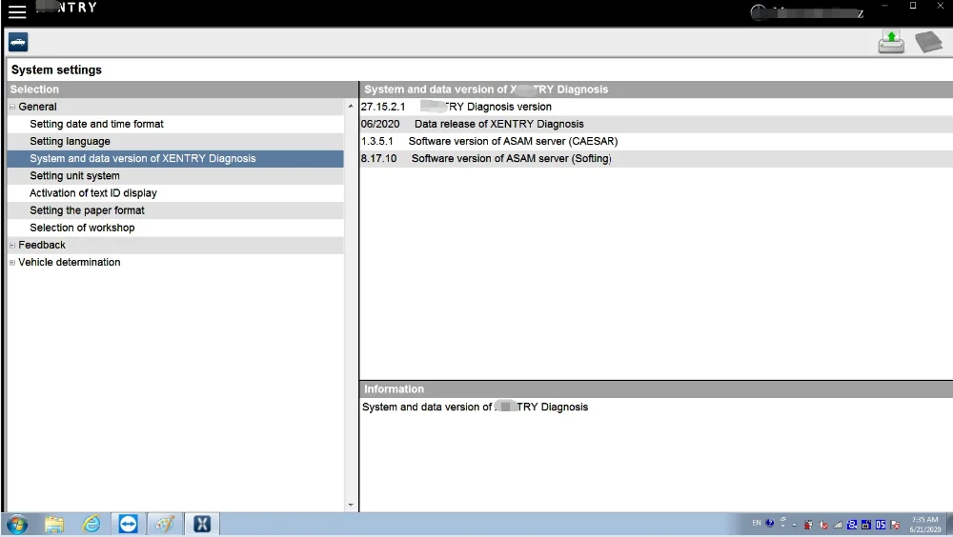Click the scroll up arrow of Selection panel
This screenshot has width=953, height=537.
point(351,107)
